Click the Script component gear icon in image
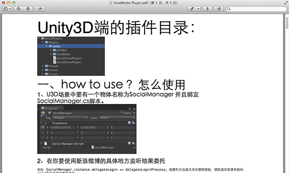Image resolution: width=289 pixels, height=173 pixels. (133, 143)
